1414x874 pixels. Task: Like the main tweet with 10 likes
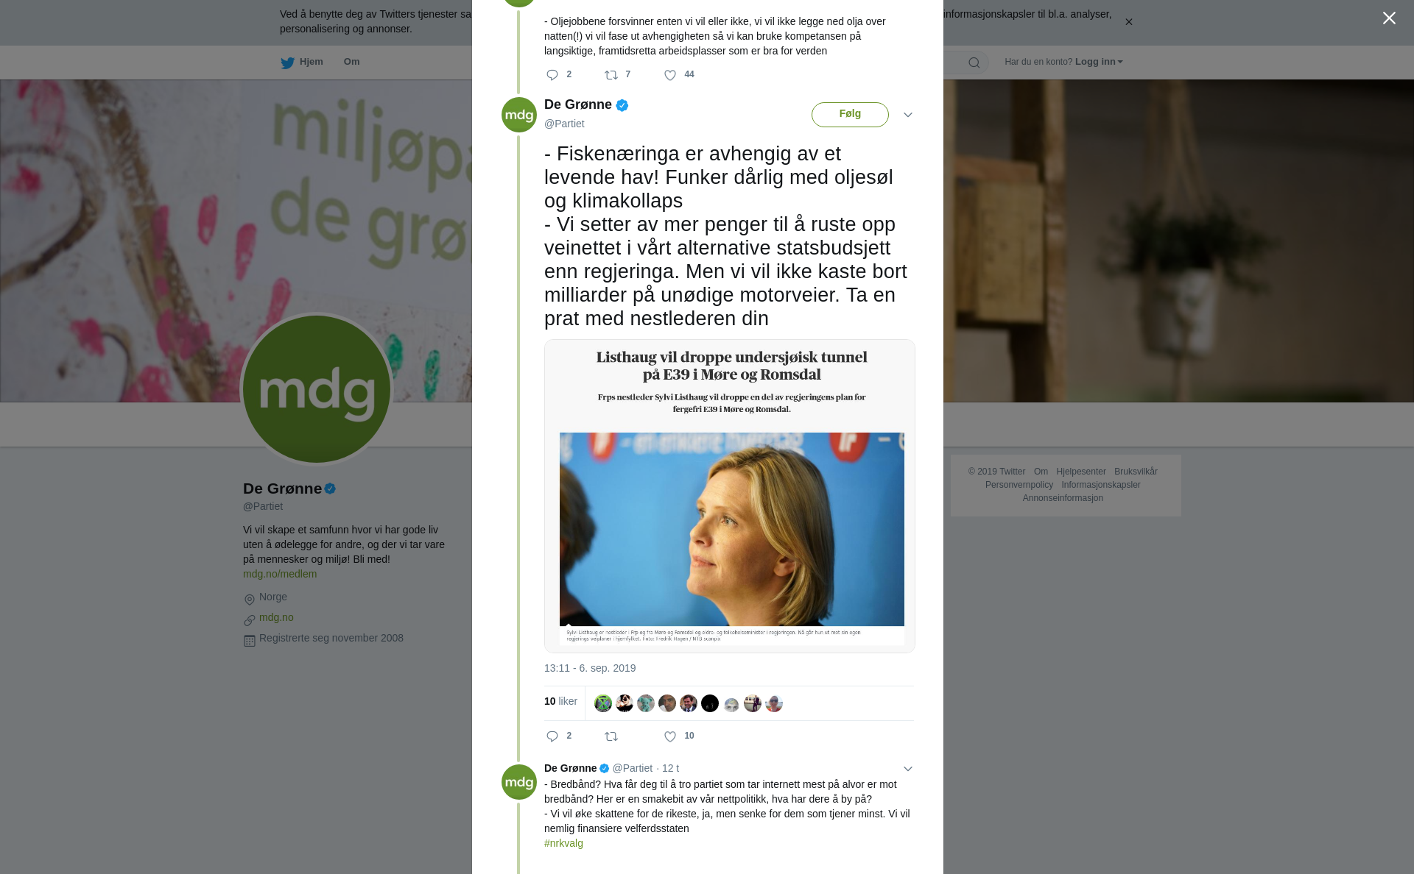(670, 736)
